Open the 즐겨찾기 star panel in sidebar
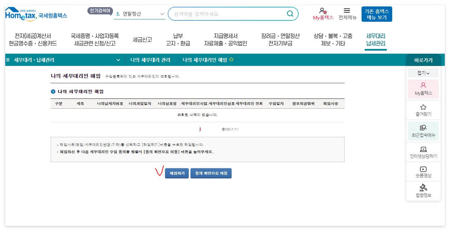450x231 pixels. 423,110
